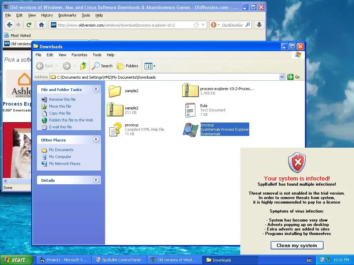Go up one folder level
The height and width of the screenshot is (265, 354).
click(x=83, y=66)
